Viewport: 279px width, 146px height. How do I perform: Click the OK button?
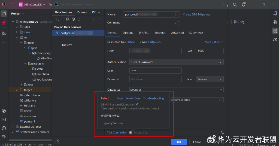click(x=179, y=142)
